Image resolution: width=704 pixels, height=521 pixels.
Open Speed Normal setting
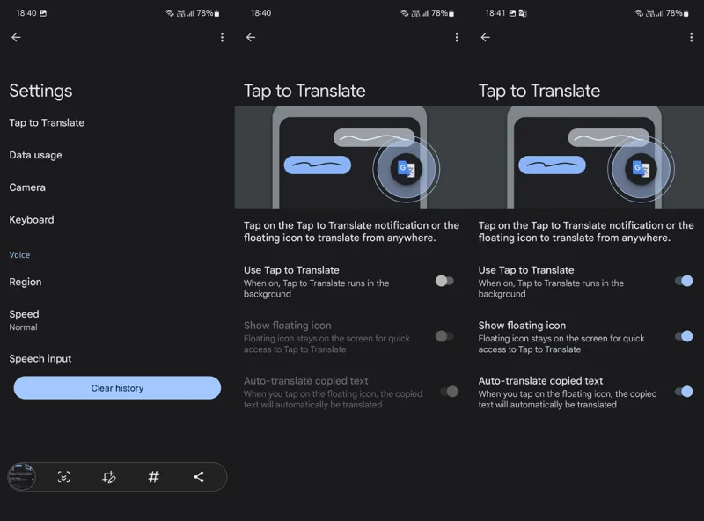point(25,319)
